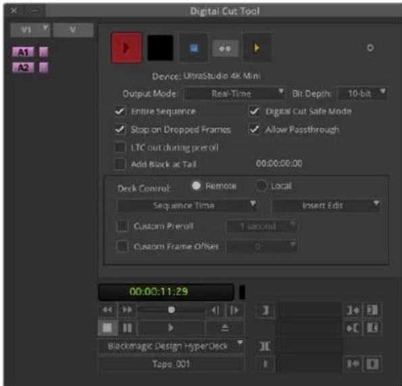Viewport: 402px width, 386px height.
Task: Clear marker icon in bottom row
Action: click(372, 364)
